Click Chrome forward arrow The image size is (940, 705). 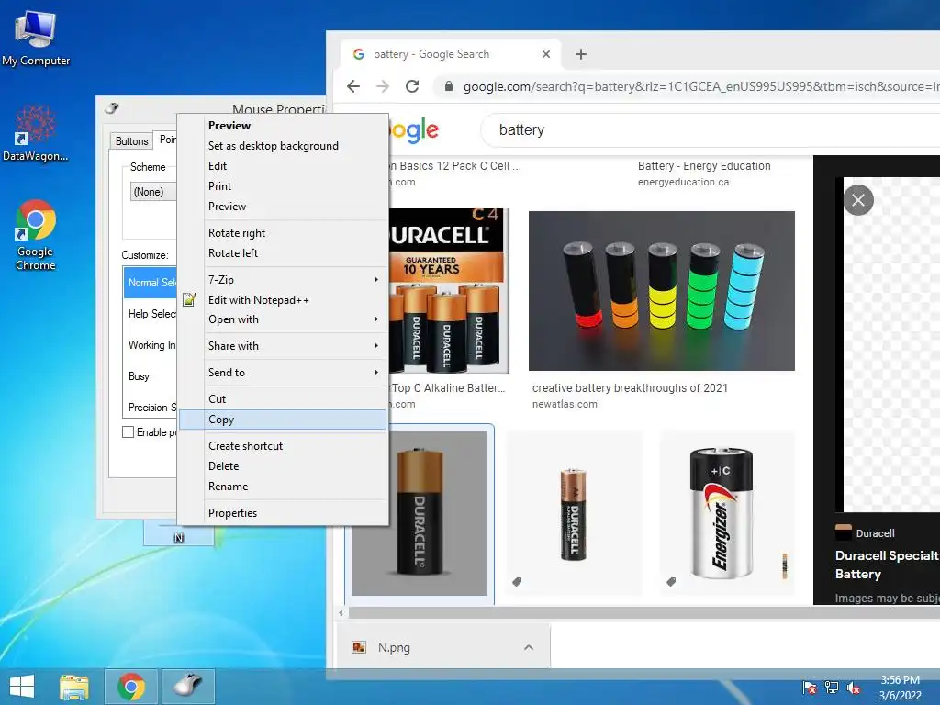pos(383,86)
